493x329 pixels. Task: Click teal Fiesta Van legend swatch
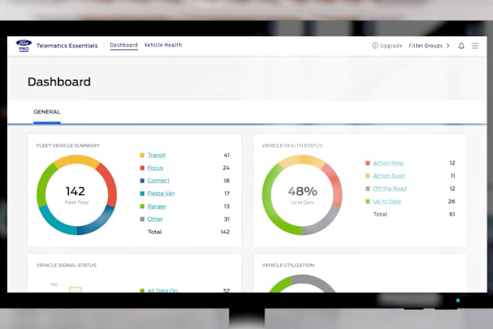pyautogui.click(x=142, y=193)
